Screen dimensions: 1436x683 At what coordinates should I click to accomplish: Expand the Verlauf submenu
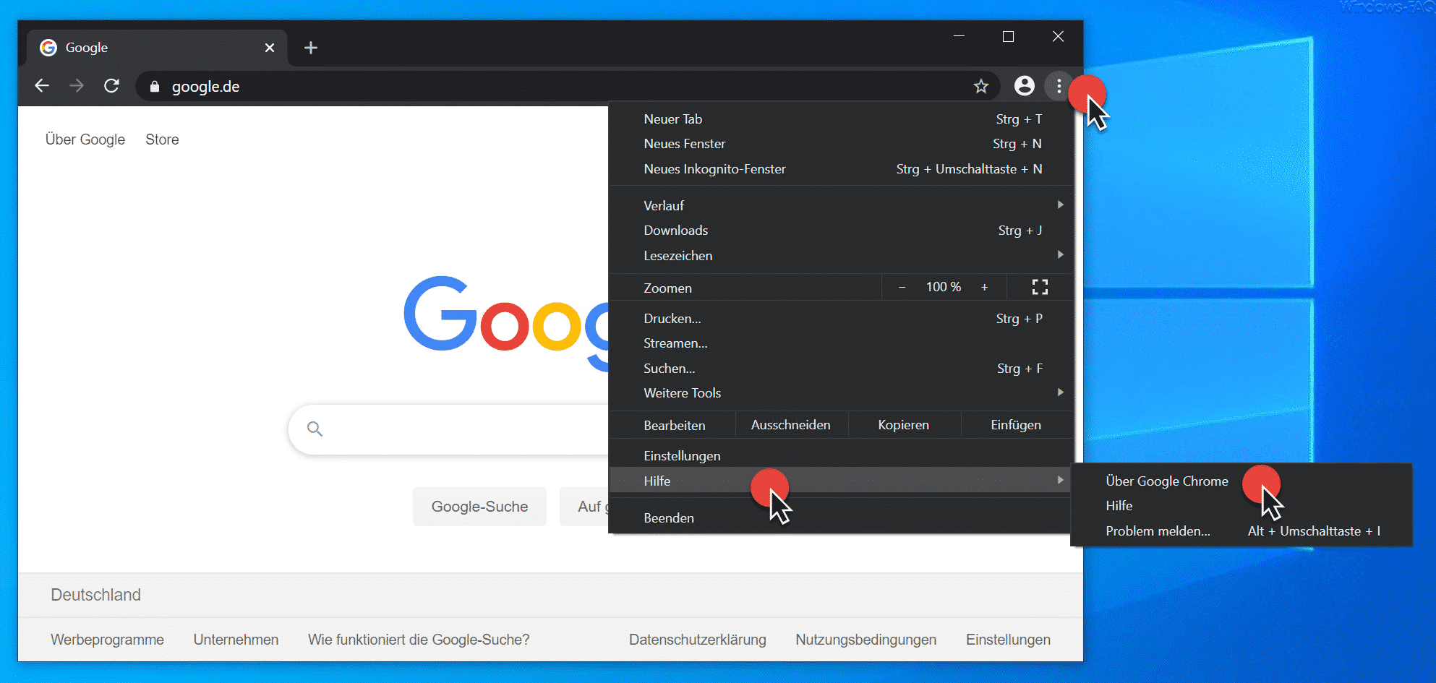[x=840, y=205]
